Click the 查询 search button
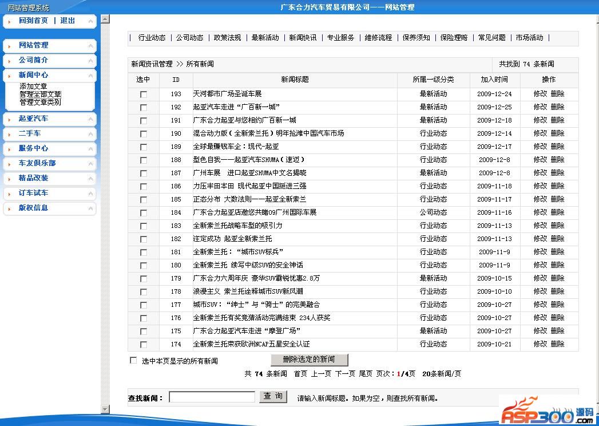Screen dimensions: 599x426 (273, 397)
